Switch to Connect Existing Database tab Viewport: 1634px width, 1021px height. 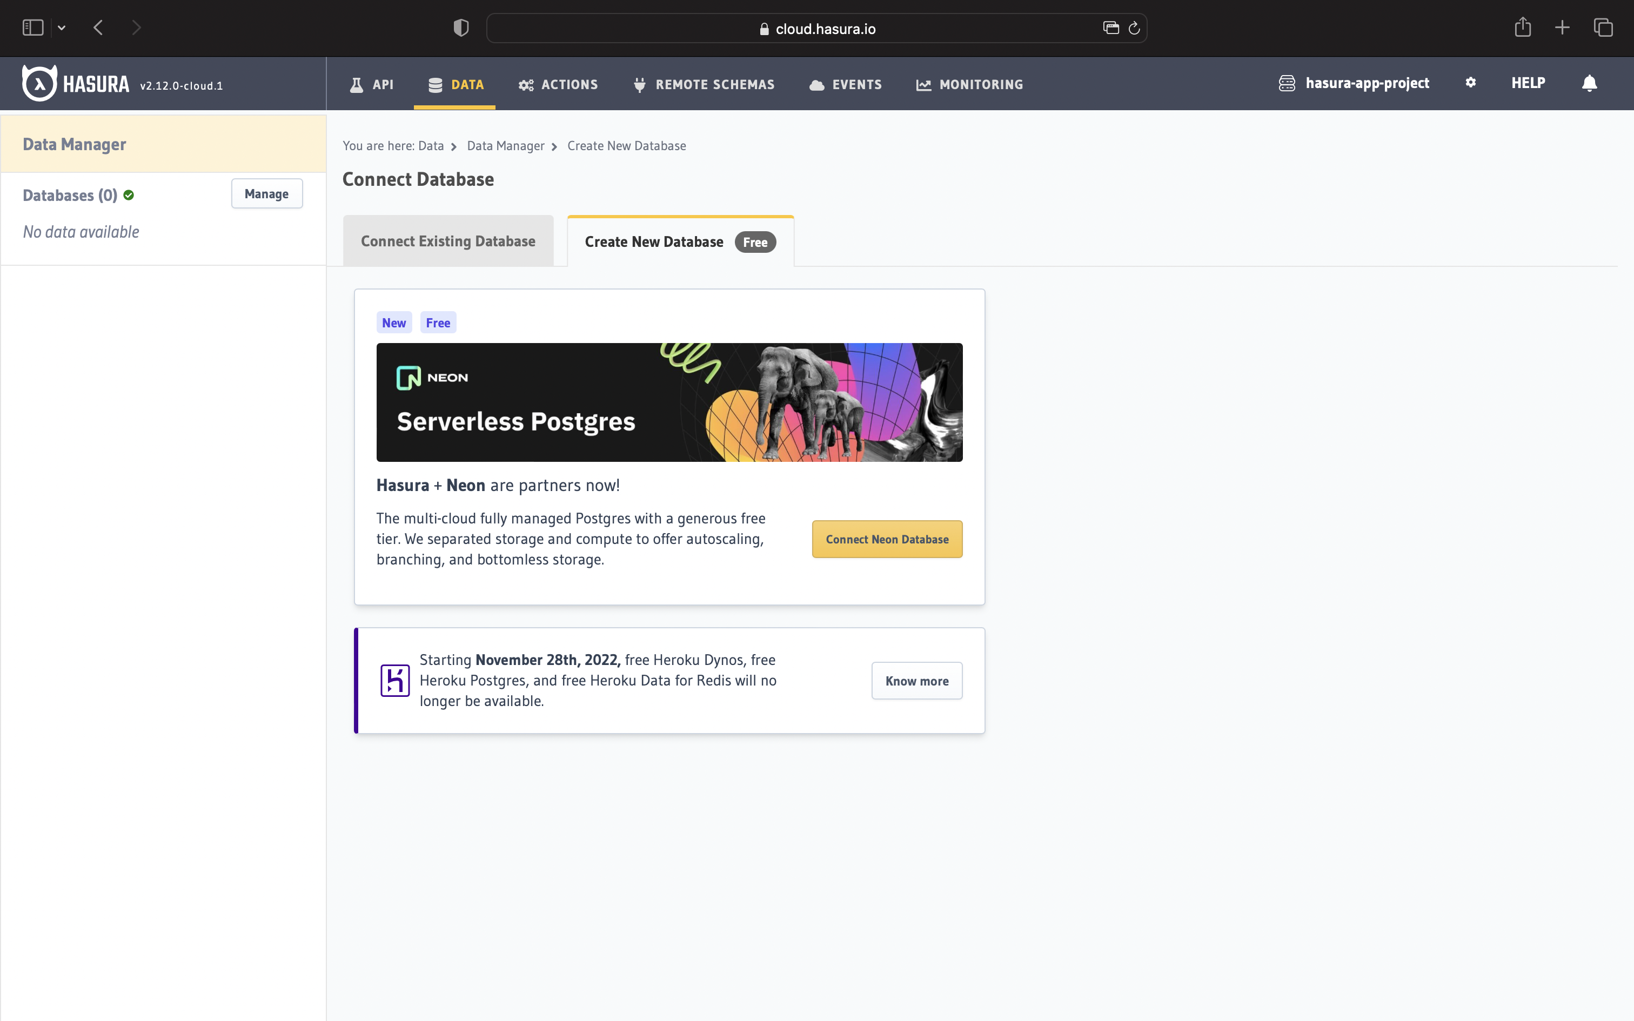click(x=448, y=241)
